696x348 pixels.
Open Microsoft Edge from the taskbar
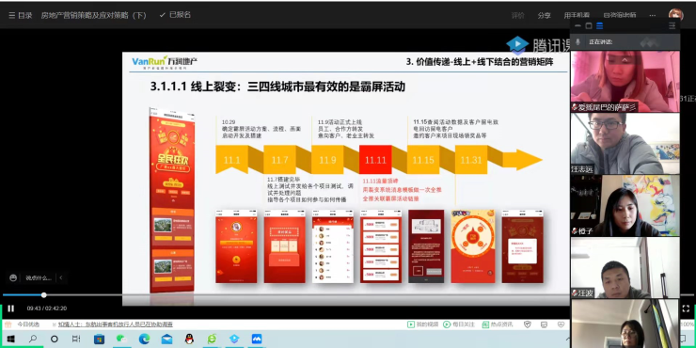pos(144,340)
